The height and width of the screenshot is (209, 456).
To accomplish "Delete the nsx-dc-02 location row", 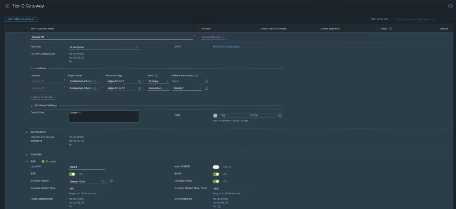I will pos(206,88).
